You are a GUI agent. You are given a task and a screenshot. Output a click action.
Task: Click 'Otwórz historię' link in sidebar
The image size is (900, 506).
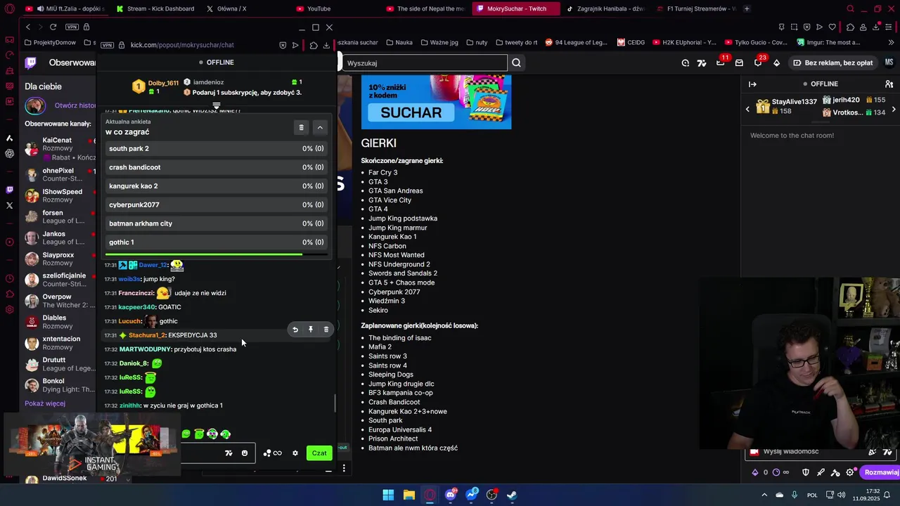(75, 105)
